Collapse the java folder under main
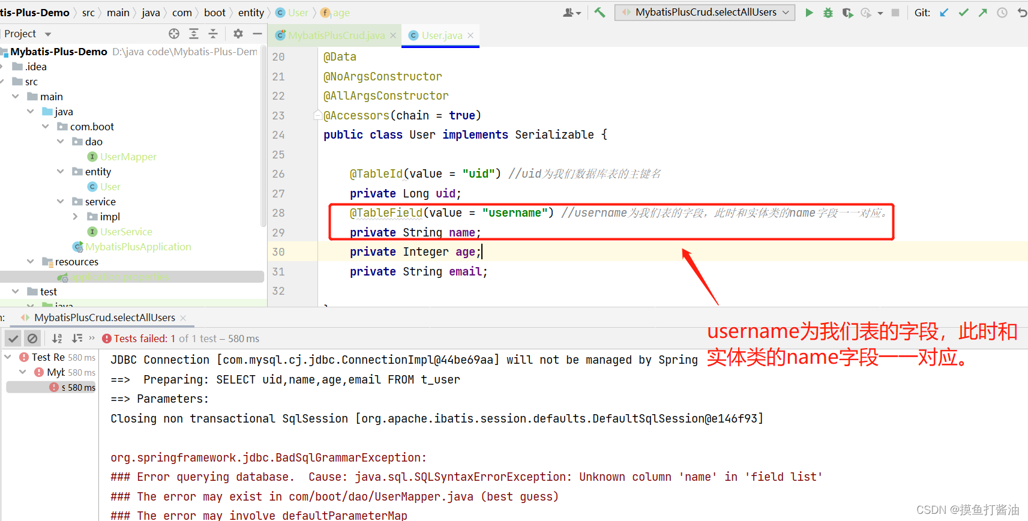 (x=30, y=112)
